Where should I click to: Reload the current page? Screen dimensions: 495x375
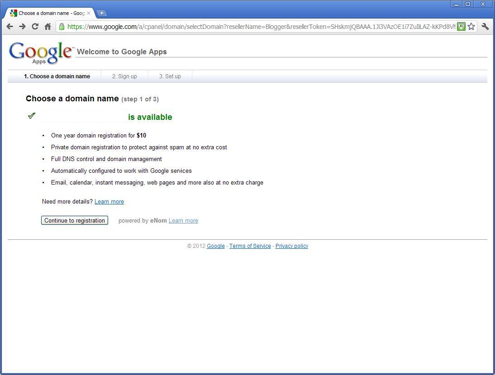(35, 27)
